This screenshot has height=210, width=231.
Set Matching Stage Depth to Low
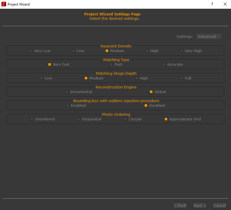point(42,78)
